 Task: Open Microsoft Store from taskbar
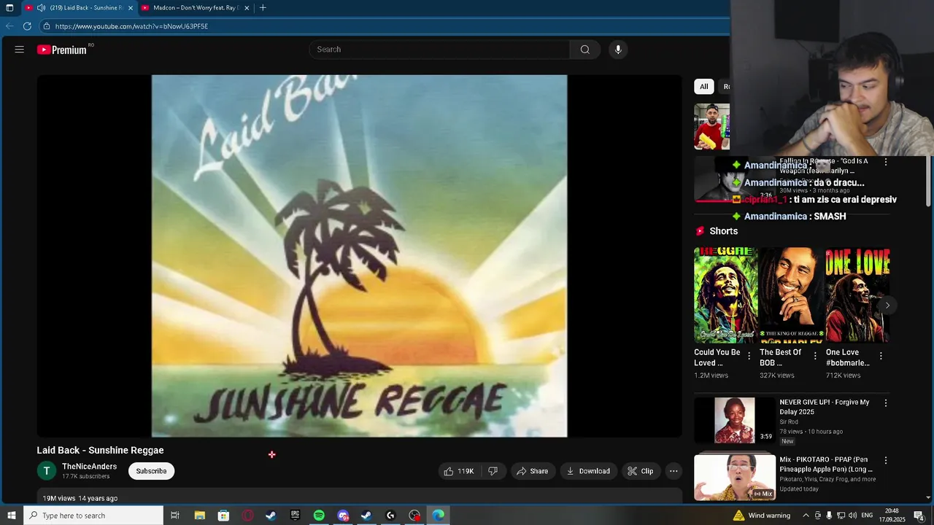pos(223,516)
